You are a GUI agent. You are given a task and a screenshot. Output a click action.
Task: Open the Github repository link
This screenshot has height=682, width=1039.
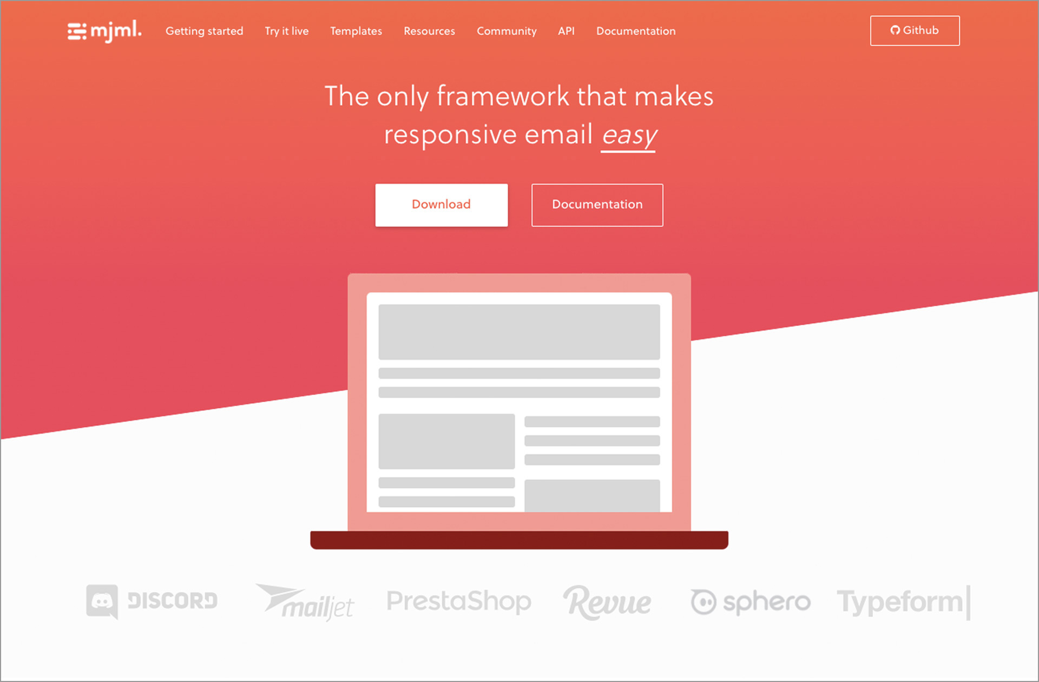point(913,30)
